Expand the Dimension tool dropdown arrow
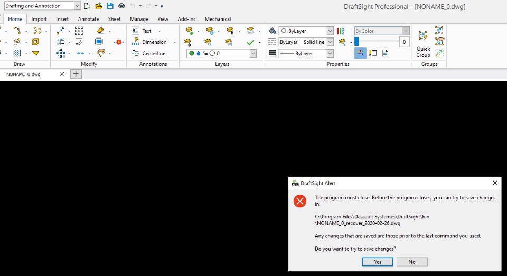This screenshot has width=507, height=276. pos(175,42)
